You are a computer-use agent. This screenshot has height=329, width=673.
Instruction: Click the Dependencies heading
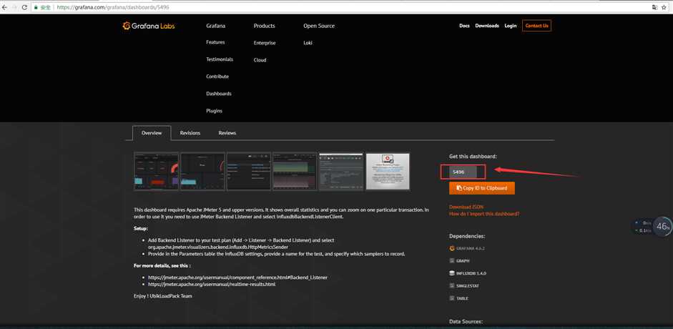tap(468, 236)
